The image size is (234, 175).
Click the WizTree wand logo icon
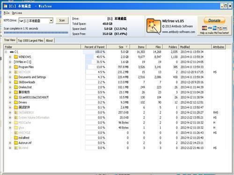pos(154,26)
